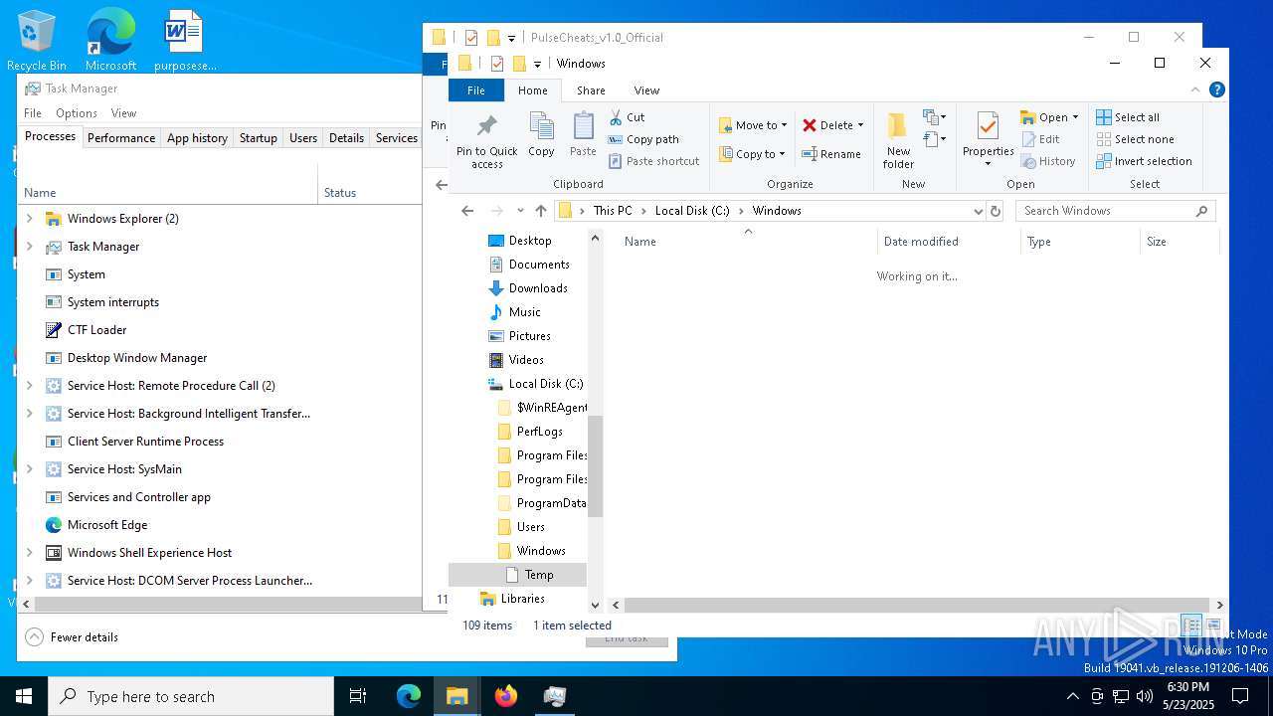The image size is (1273, 716).
Task: Open Edge from the taskbar
Action: point(409,696)
